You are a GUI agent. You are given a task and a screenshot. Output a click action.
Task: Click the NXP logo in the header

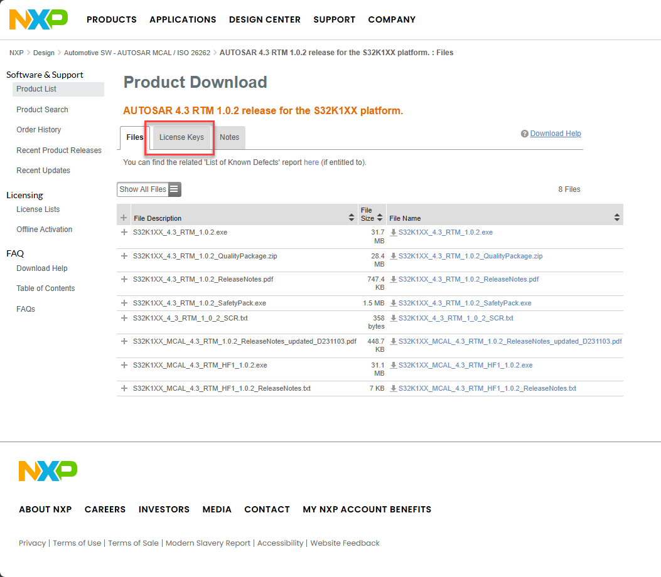38,19
